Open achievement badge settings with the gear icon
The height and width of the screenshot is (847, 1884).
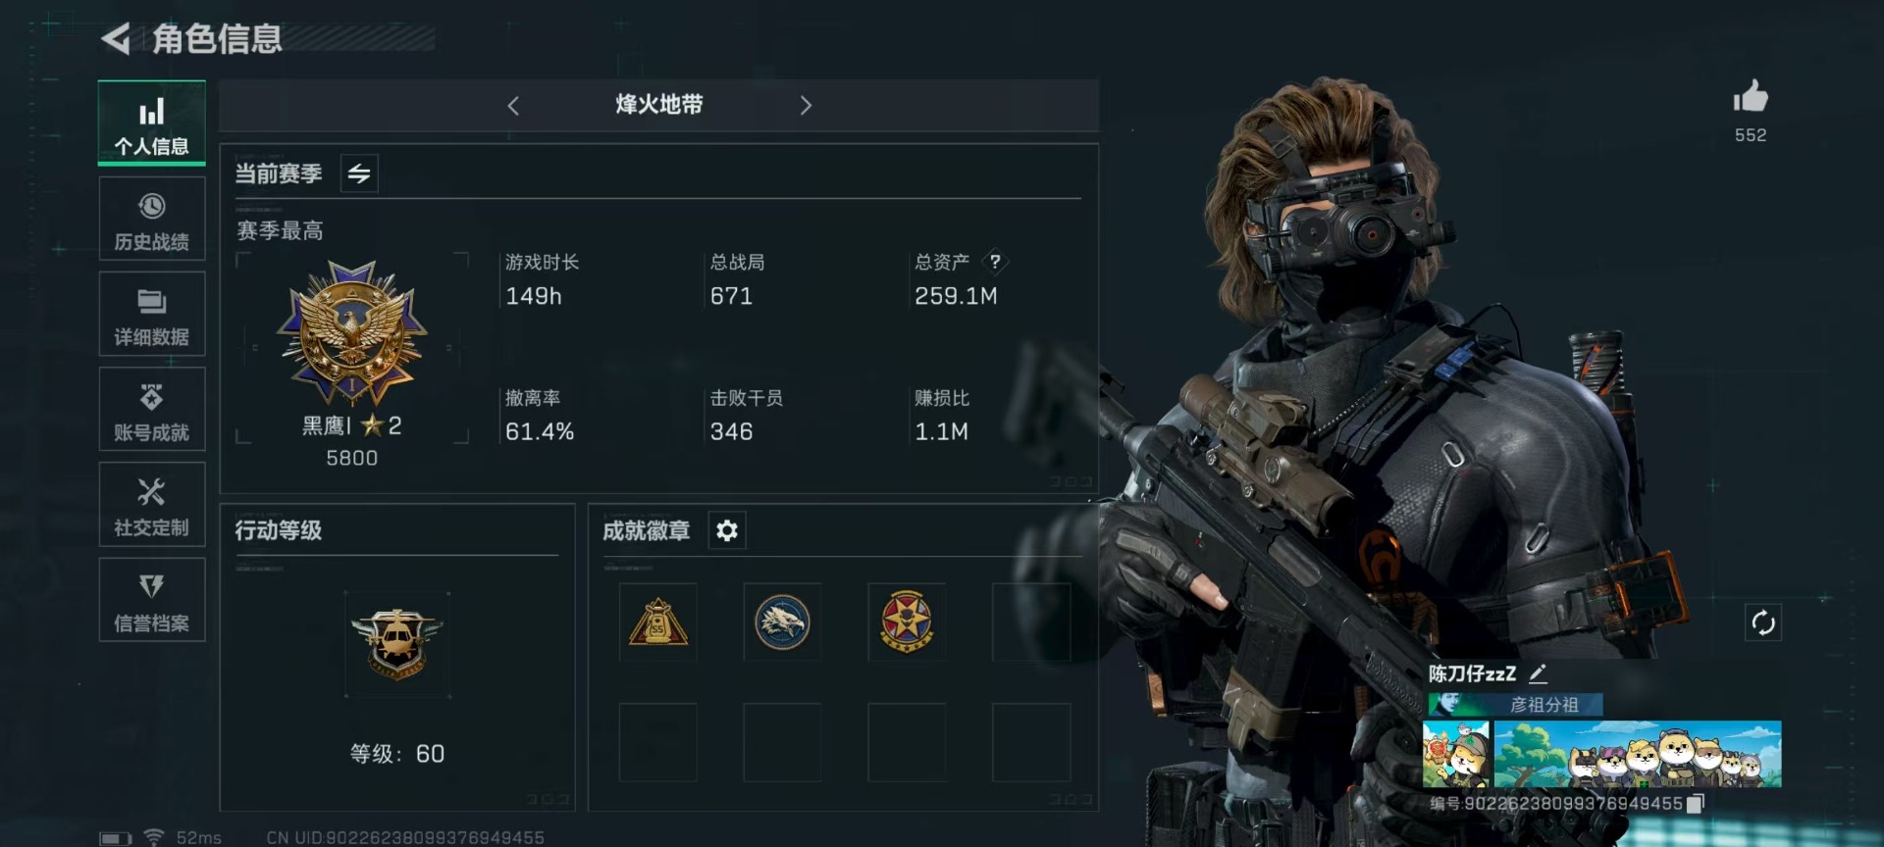[727, 530]
